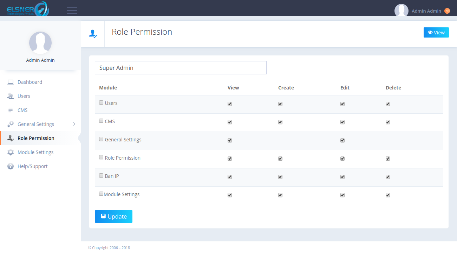
Task: Click the hamburger menu icon in header
Action: 72,11
